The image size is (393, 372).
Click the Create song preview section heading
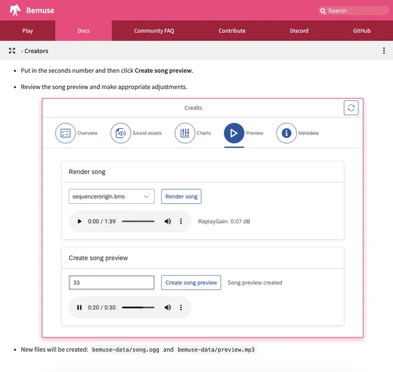(98, 258)
